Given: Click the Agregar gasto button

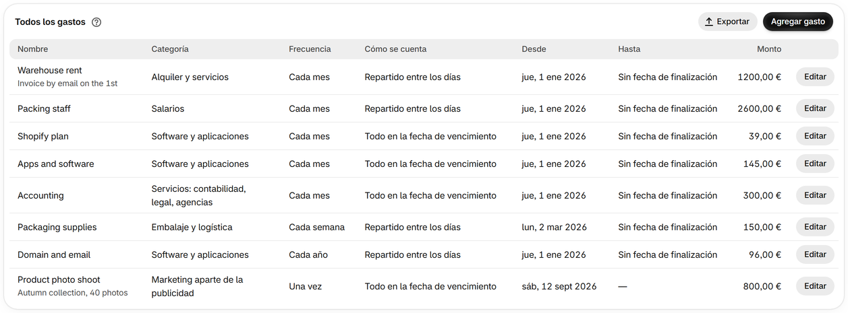Looking at the screenshot, I should click(x=797, y=22).
